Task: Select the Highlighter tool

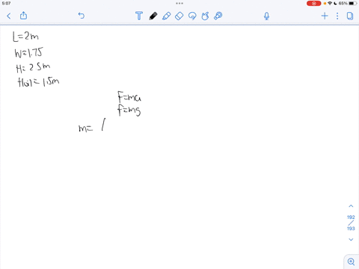Action: [x=166, y=16]
